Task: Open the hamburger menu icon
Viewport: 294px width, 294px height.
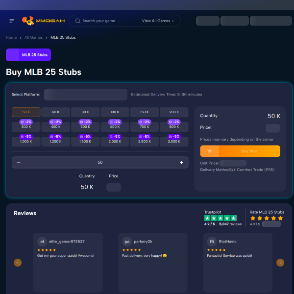Action: (x=12, y=21)
